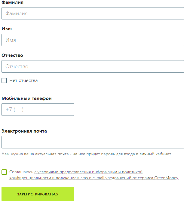This screenshot has width=187, height=202.
Task: Tick the Нет отчества checkbox
Action: point(4,81)
